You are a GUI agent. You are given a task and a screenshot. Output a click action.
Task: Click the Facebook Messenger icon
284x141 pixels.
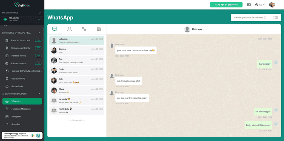click(x=7, y=109)
